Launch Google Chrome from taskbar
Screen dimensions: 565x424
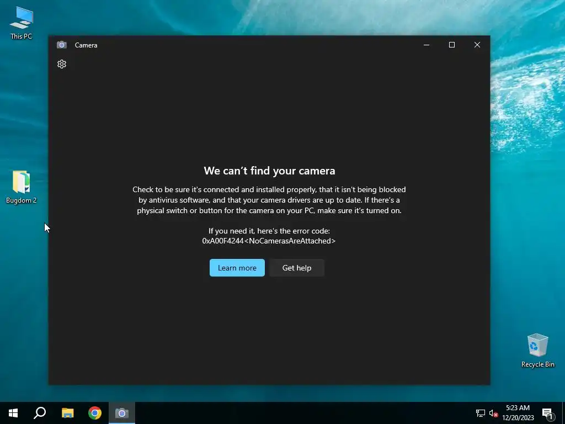tap(95, 413)
